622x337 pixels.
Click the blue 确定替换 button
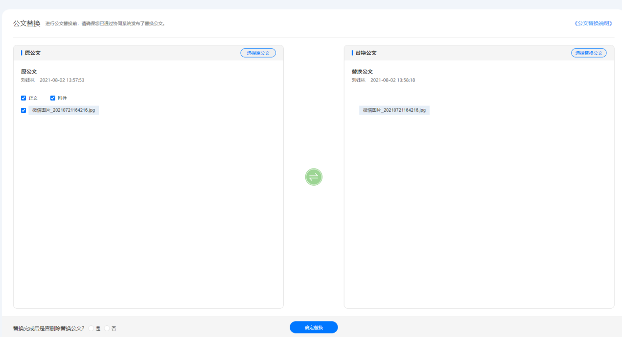pyautogui.click(x=314, y=327)
